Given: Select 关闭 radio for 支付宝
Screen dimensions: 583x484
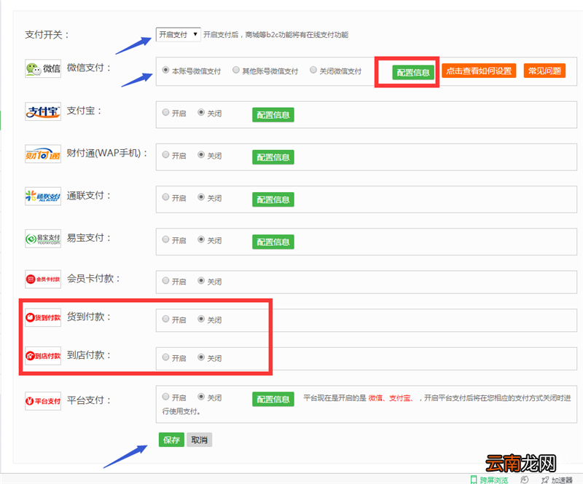Looking at the screenshot, I should click(x=201, y=112).
